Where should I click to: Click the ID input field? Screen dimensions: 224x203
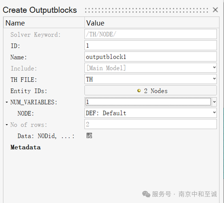tap(150, 45)
